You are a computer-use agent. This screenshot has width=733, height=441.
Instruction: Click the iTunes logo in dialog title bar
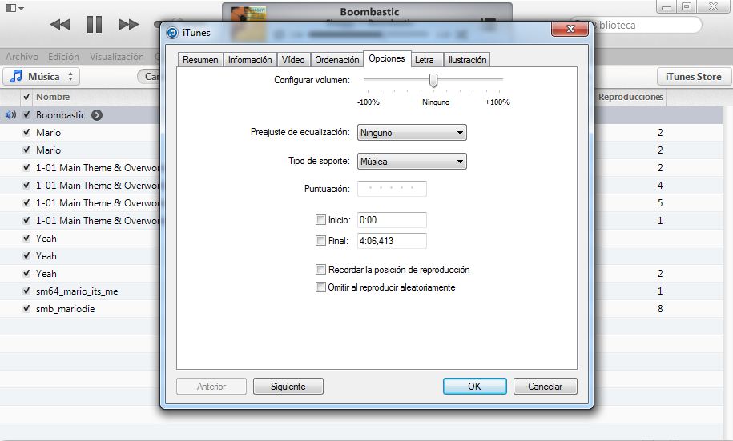point(172,33)
